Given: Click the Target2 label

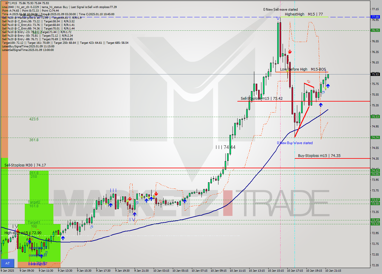Looking at the screenshot, I should [x=34, y=202].
